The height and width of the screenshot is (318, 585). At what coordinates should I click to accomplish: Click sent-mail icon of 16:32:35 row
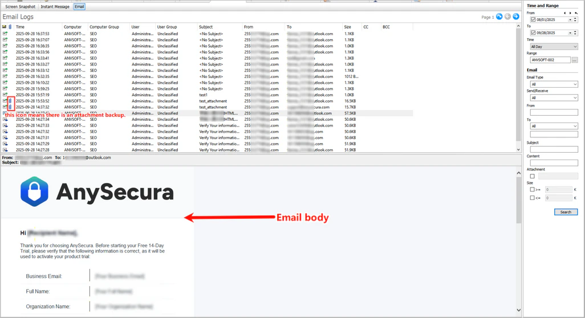point(5,76)
